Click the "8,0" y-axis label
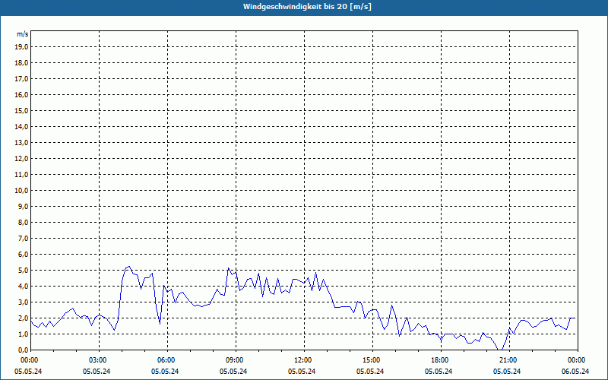 pos(23,222)
